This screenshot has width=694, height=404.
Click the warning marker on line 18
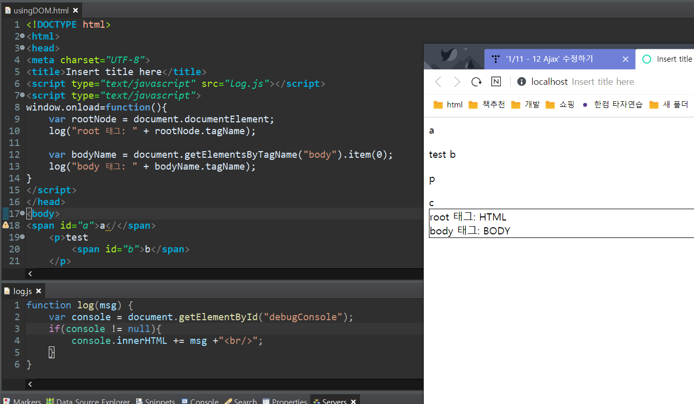[5, 225]
